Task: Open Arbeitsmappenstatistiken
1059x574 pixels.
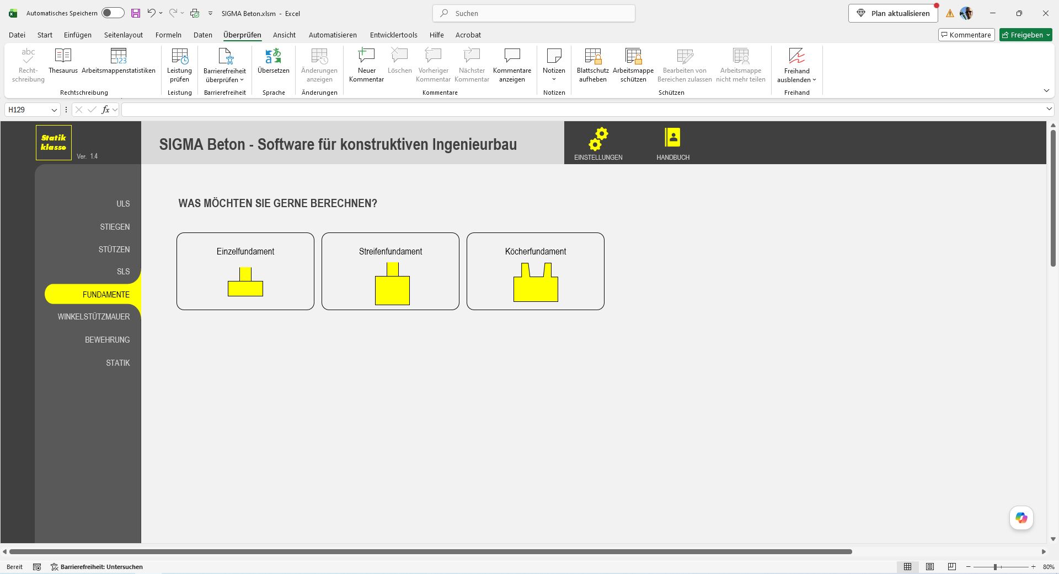Action: tap(119, 61)
